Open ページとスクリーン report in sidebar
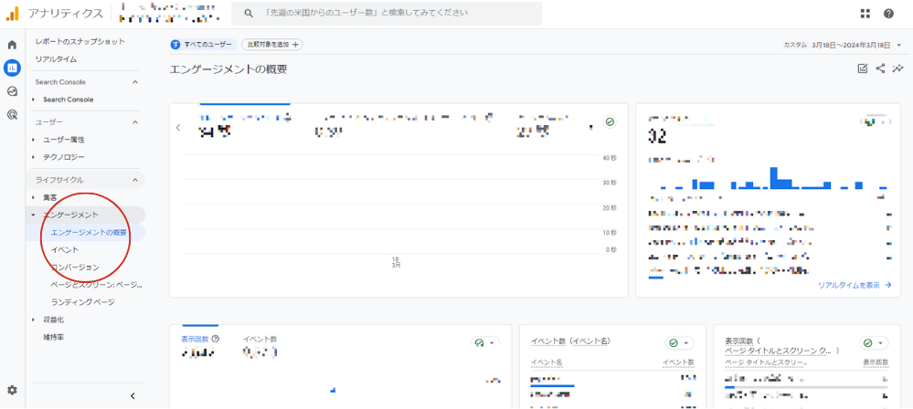This screenshot has width=913, height=409. [97, 285]
